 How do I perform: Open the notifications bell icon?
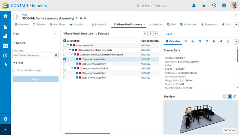tap(194, 5)
